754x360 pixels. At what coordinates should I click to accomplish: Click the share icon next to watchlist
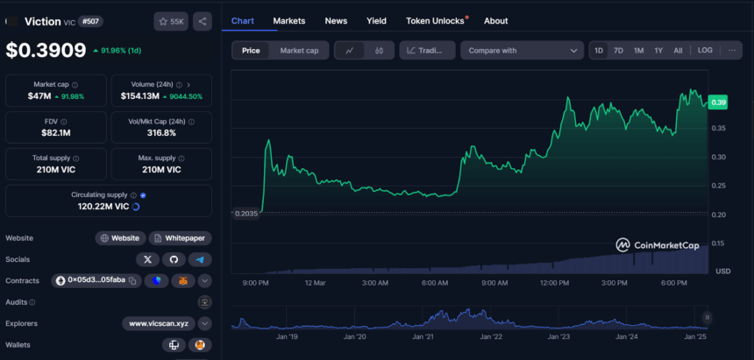click(203, 22)
